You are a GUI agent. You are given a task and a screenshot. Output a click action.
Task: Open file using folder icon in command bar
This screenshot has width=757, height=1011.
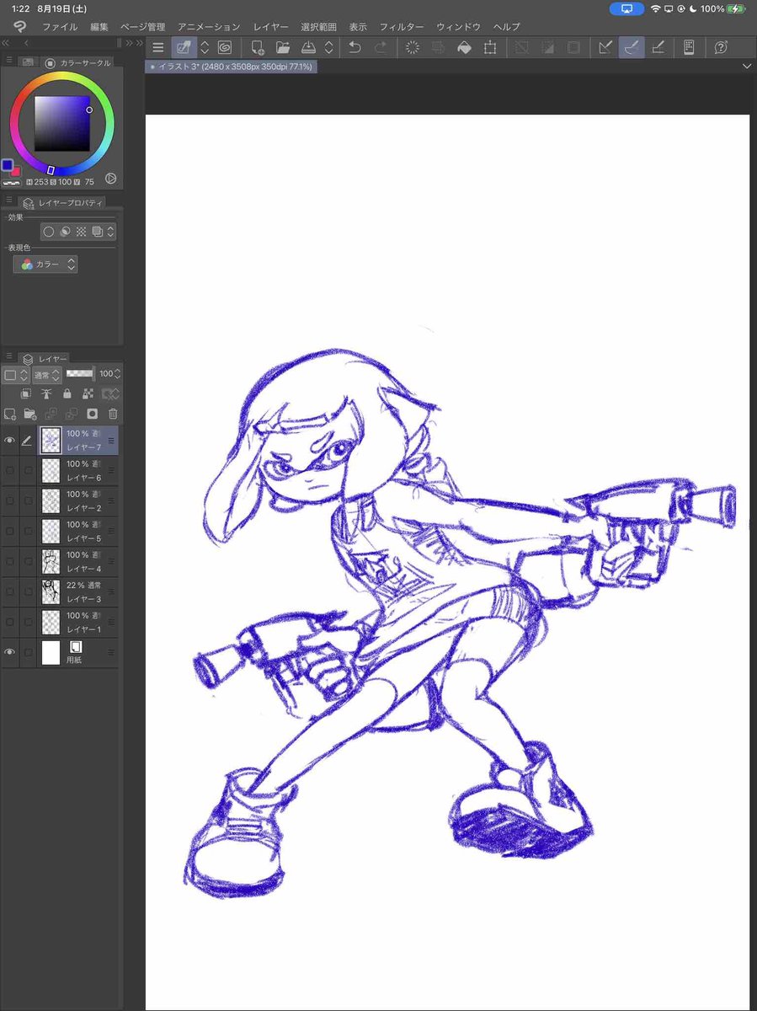pyautogui.click(x=283, y=48)
